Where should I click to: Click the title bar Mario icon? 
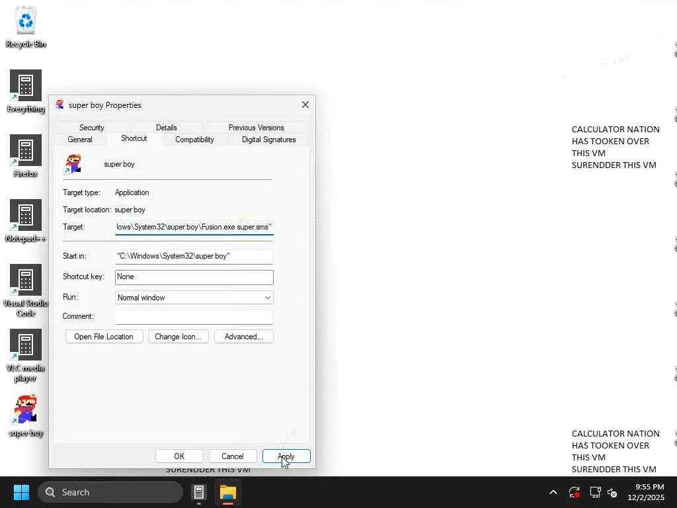60,105
